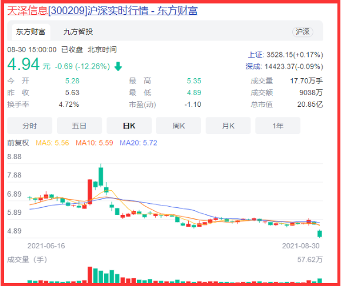Click the volume max value 57.62万
The width and height of the screenshot is (341, 286).
[x=310, y=260]
